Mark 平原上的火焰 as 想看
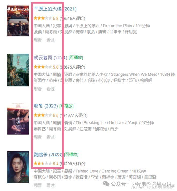This screenshot has height=191, width=177. pyautogui.click(x=38, y=40)
